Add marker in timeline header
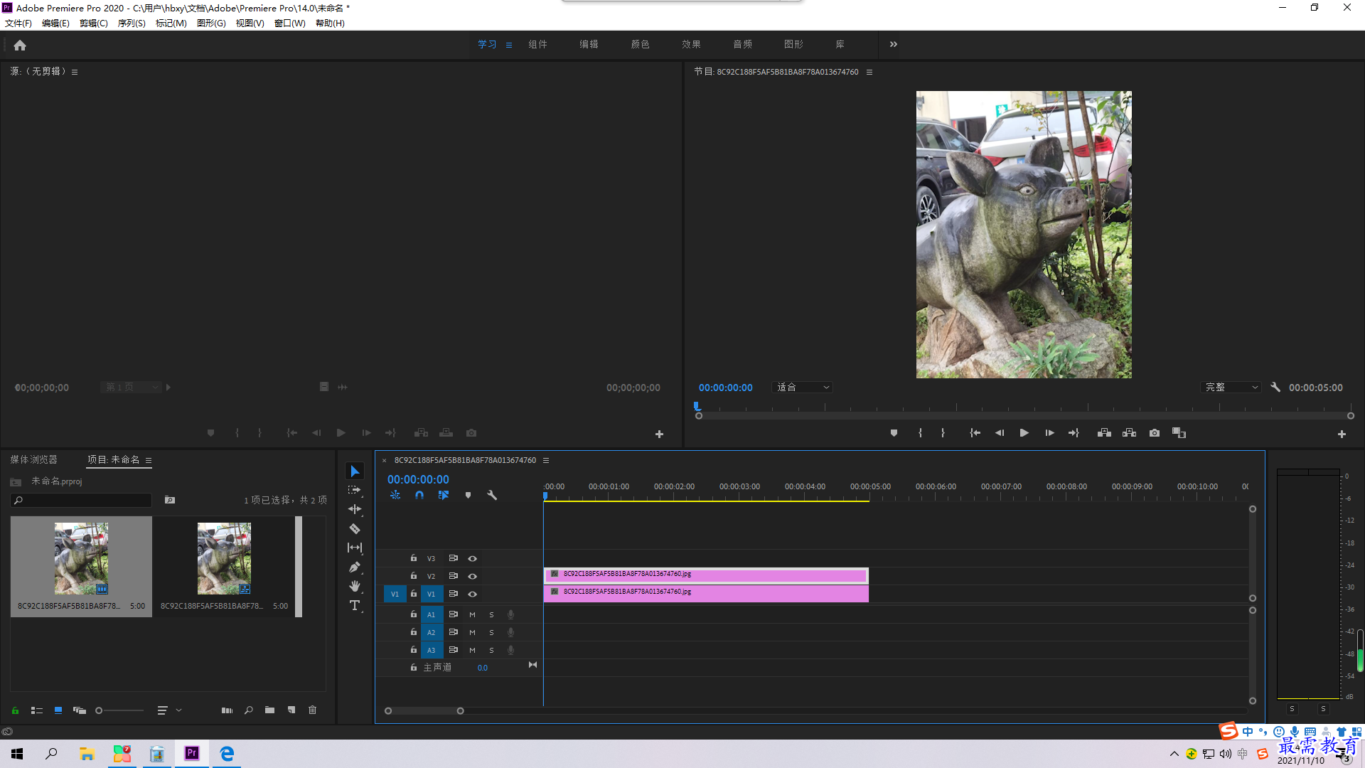 pyautogui.click(x=468, y=495)
